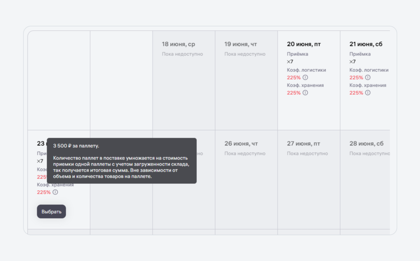Click "Пока недоступно" under 18 июня
The image size is (420, 261).
pyautogui.click(x=182, y=54)
